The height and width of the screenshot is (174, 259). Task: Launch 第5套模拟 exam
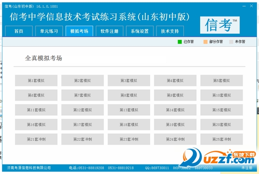[x=221, y=80]
